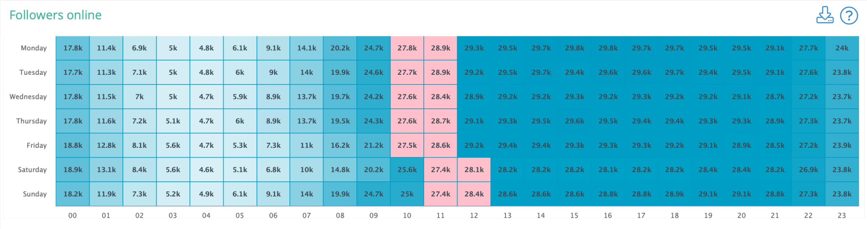Click the Monday row label
The image size is (867, 229).
coord(34,48)
